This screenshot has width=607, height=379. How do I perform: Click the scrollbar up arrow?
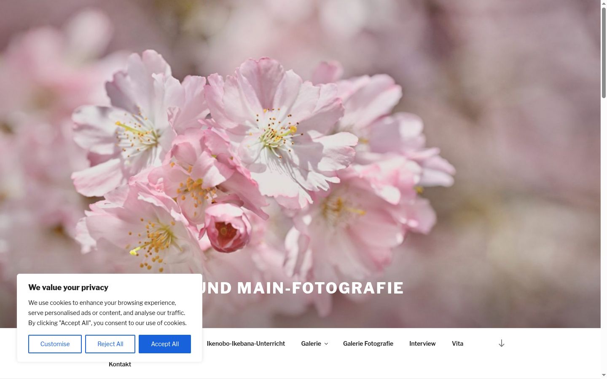click(604, 3)
